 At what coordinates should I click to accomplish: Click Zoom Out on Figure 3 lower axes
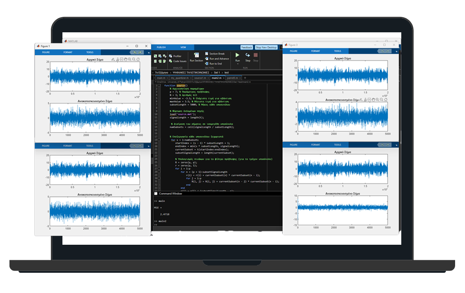pos(381,100)
